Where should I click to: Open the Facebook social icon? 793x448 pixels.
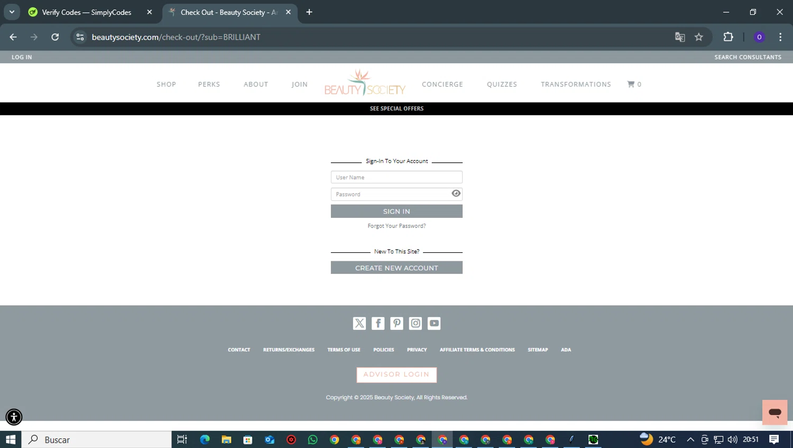[378, 323]
